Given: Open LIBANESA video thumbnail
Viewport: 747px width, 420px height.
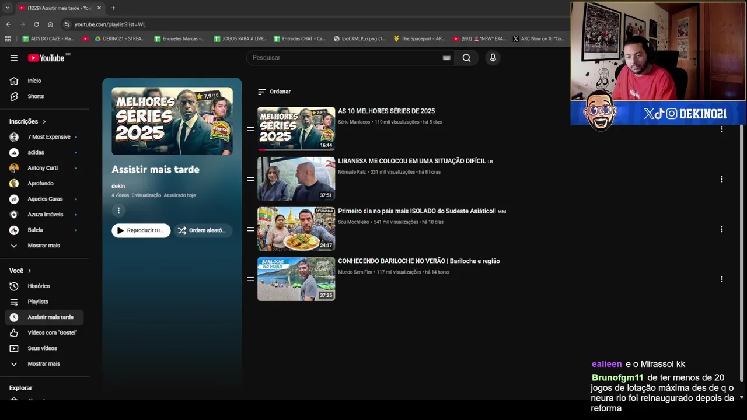Looking at the screenshot, I should (x=296, y=179).
